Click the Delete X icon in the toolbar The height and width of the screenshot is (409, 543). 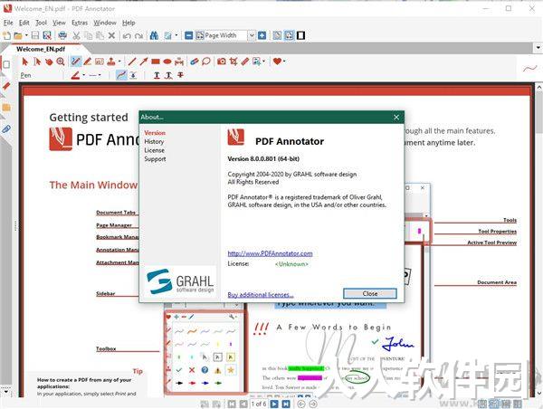coord(111,35)
